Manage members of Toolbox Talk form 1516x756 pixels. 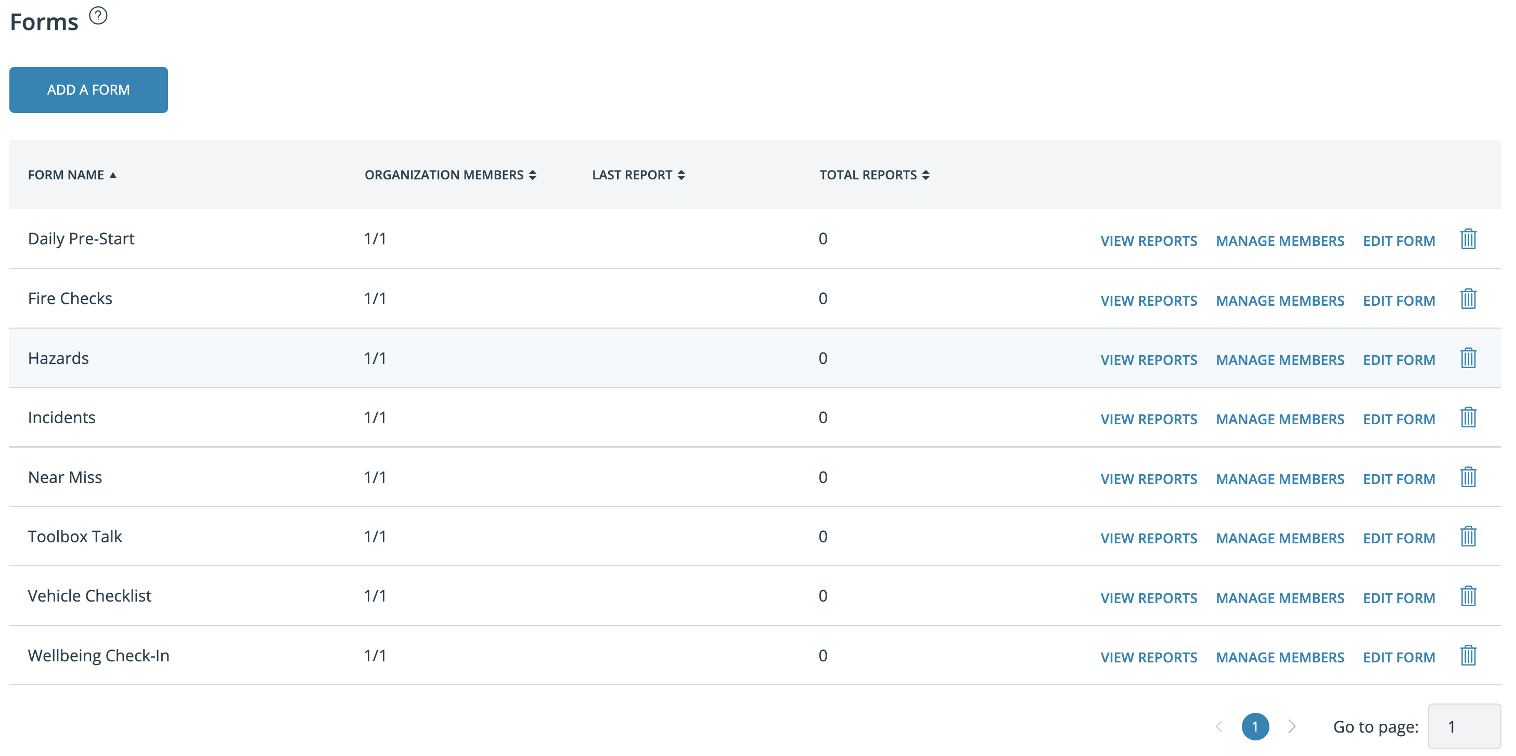[x=1280, y=538]
